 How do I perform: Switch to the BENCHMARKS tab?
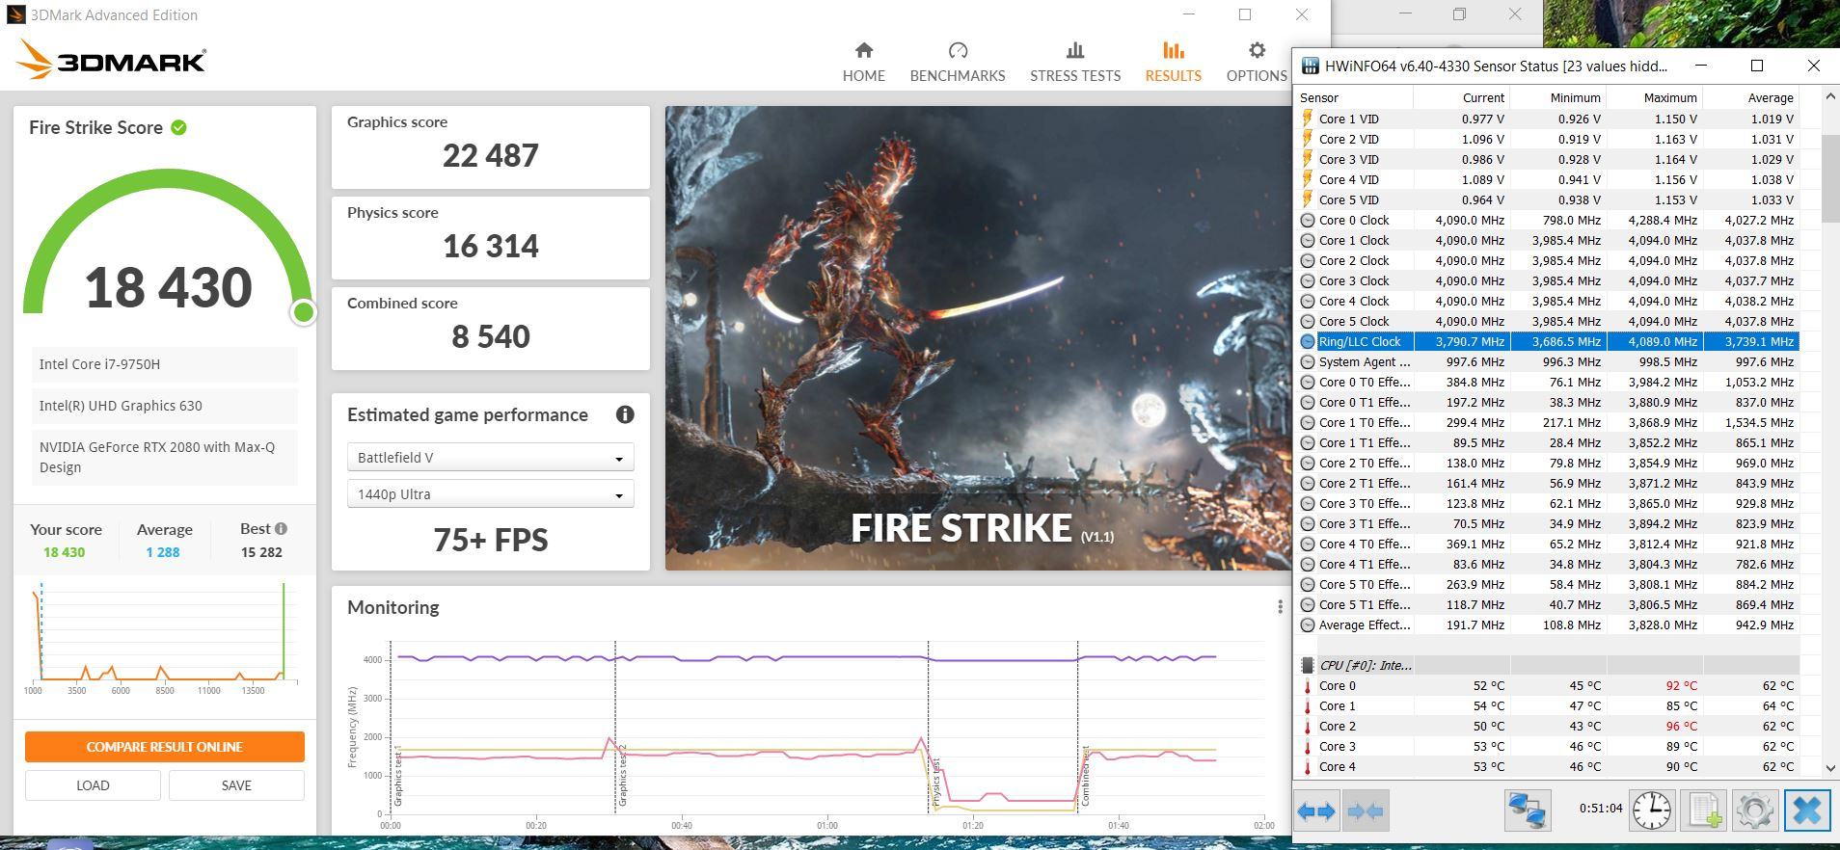tap(958, 62)
